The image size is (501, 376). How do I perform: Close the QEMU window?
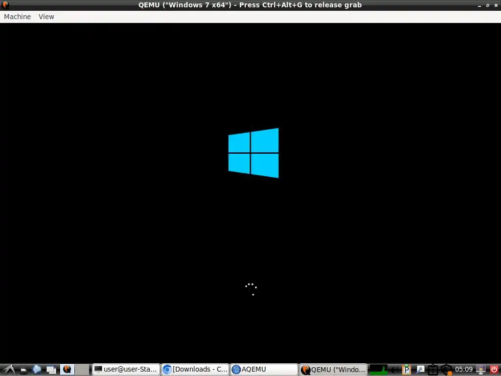(496, 5)
